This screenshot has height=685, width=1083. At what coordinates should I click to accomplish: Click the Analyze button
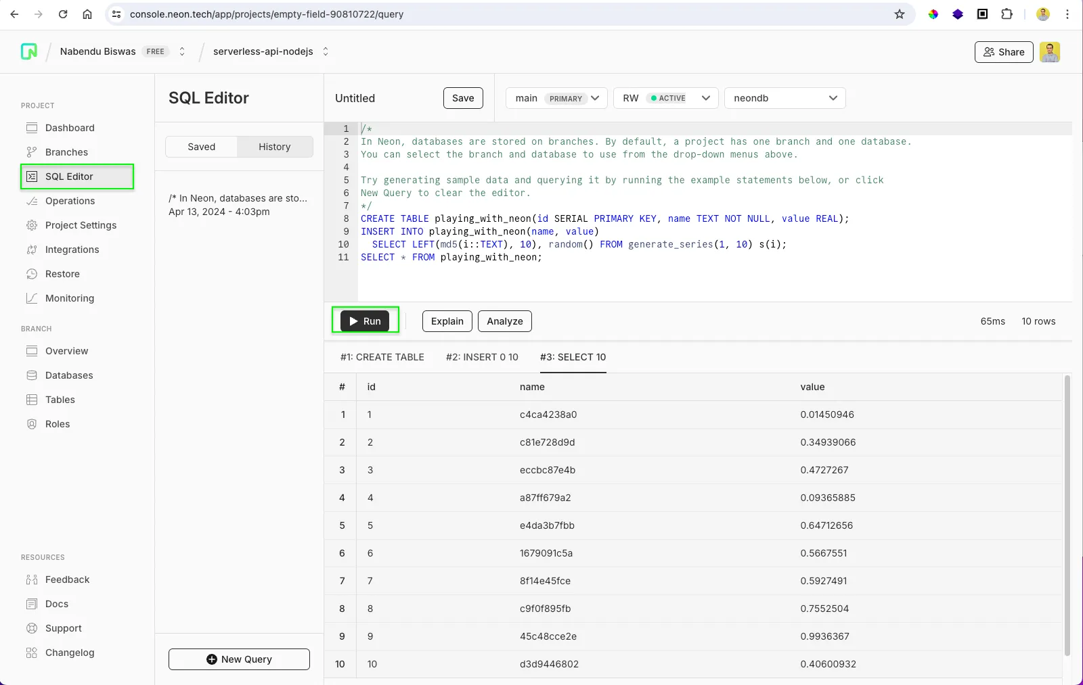[x=505, y=321]
